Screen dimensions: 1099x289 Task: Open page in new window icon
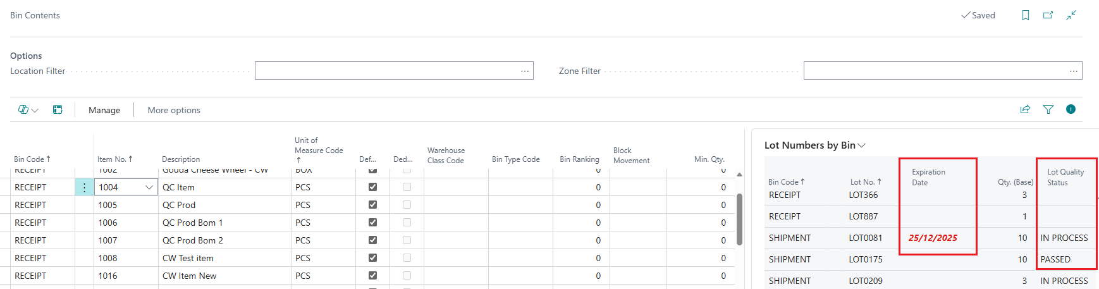(x=1048, y=15)
